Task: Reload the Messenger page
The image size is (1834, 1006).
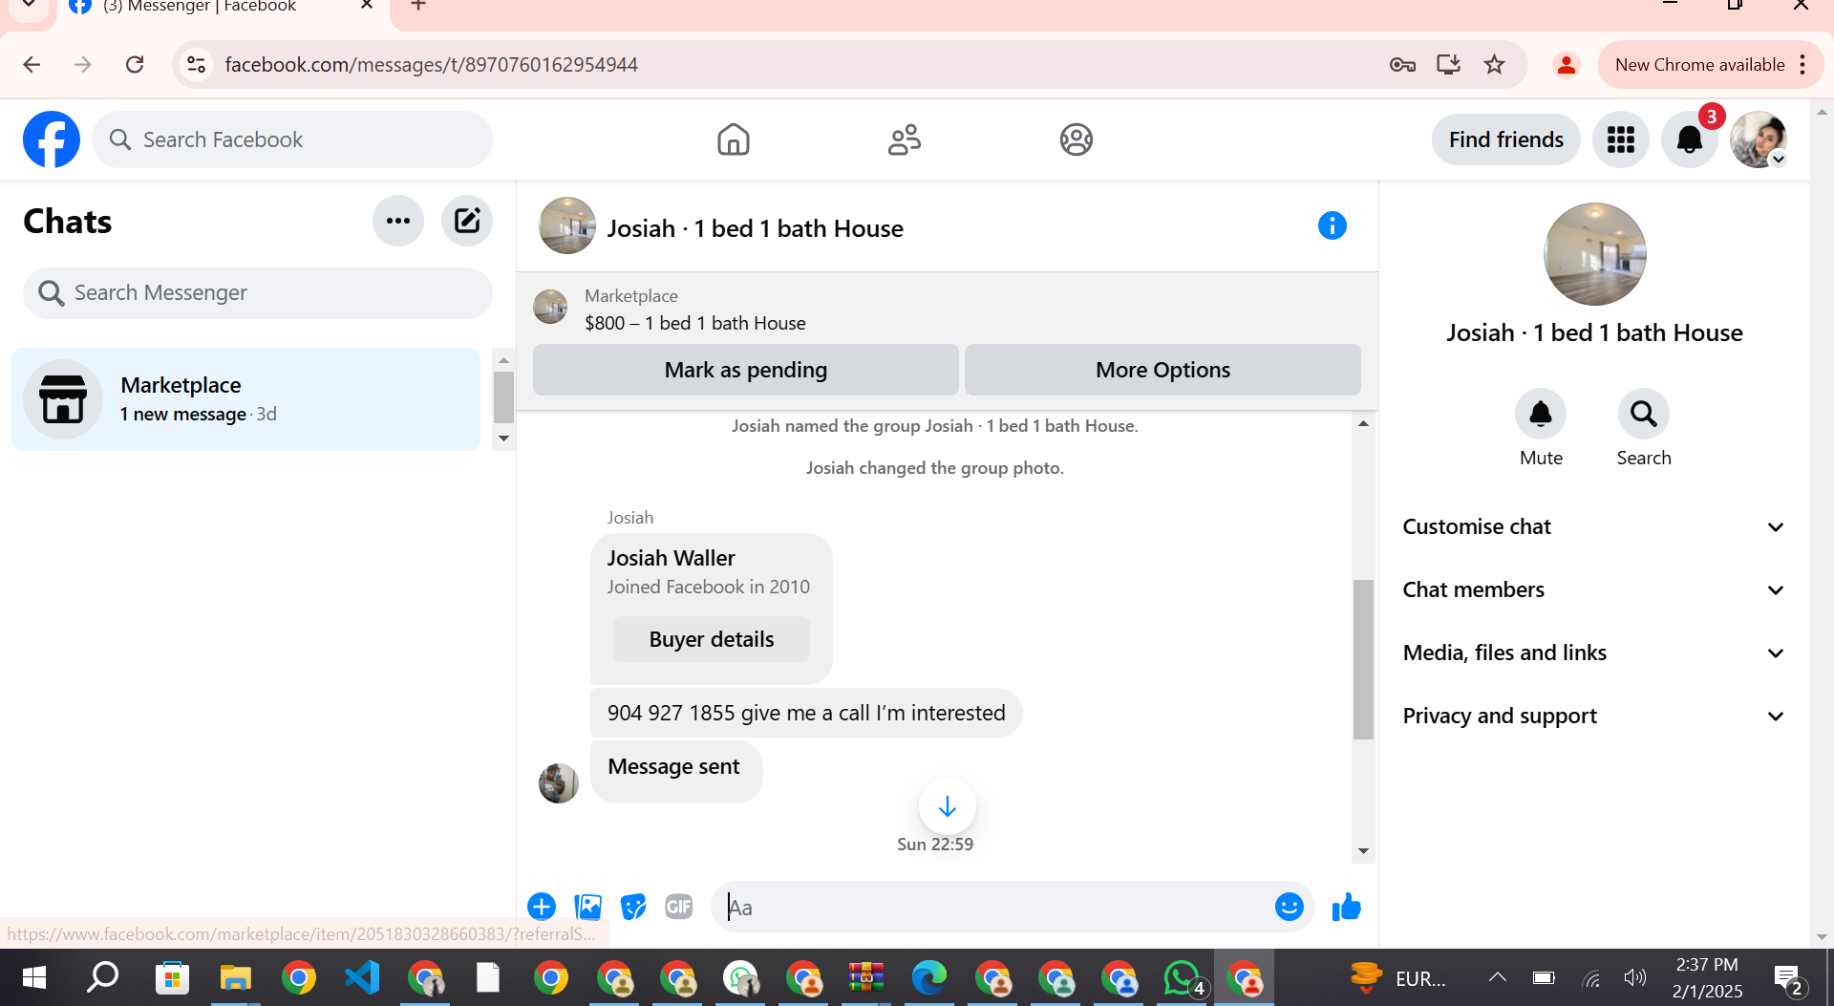Action: point(135,64)
